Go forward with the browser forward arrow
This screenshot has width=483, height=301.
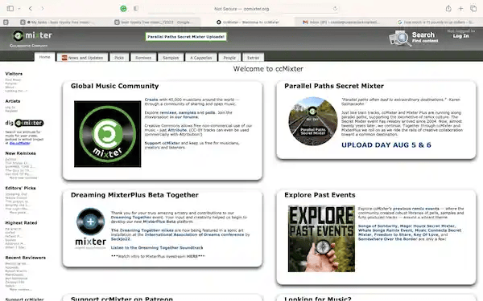pyautogui.click(x=43, y=9)
